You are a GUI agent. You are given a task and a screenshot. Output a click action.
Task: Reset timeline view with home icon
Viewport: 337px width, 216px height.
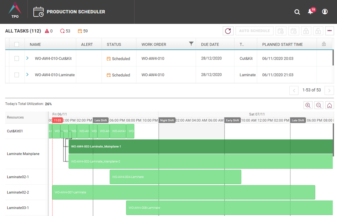pos(329,105)
